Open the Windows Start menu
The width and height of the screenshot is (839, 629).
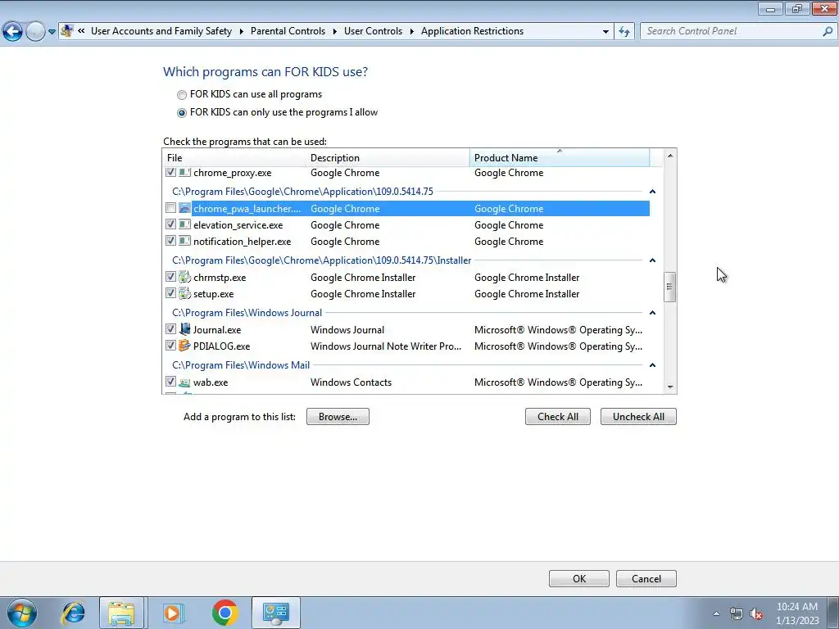point(22,613)
